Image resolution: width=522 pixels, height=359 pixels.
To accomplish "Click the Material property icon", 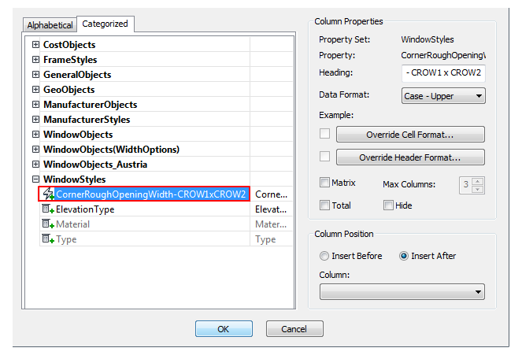I will [48, 224].
